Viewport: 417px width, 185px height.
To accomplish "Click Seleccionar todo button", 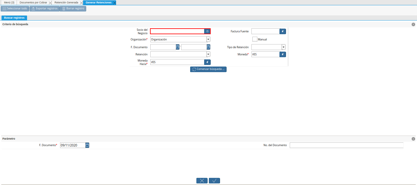I will 15,9.
